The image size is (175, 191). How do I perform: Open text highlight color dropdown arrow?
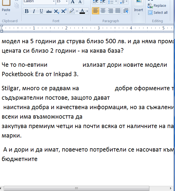point(77,11)
